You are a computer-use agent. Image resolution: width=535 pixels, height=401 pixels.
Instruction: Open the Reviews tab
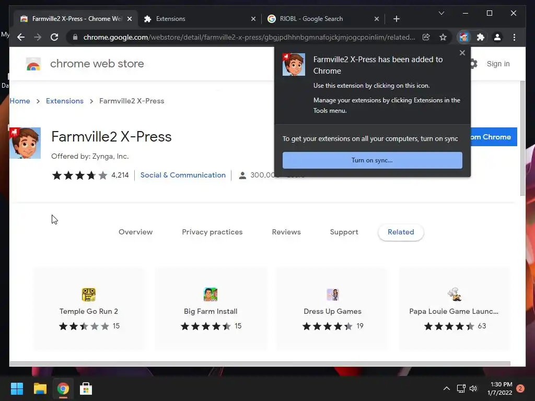coord(286,232)
